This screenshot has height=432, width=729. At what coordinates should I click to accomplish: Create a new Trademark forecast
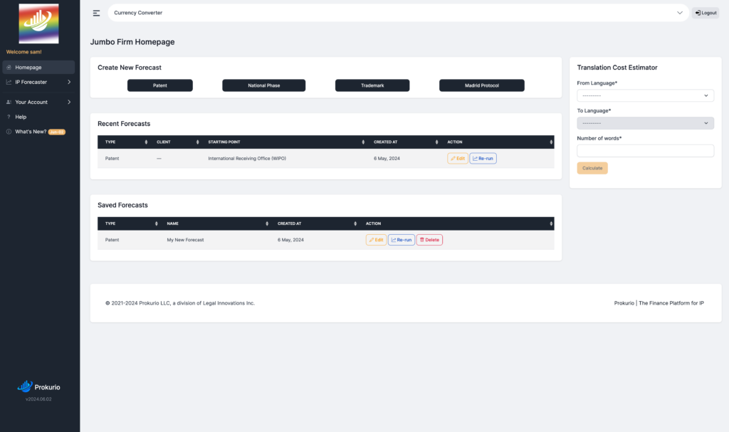pyautogui.click(x=372, y=85)
